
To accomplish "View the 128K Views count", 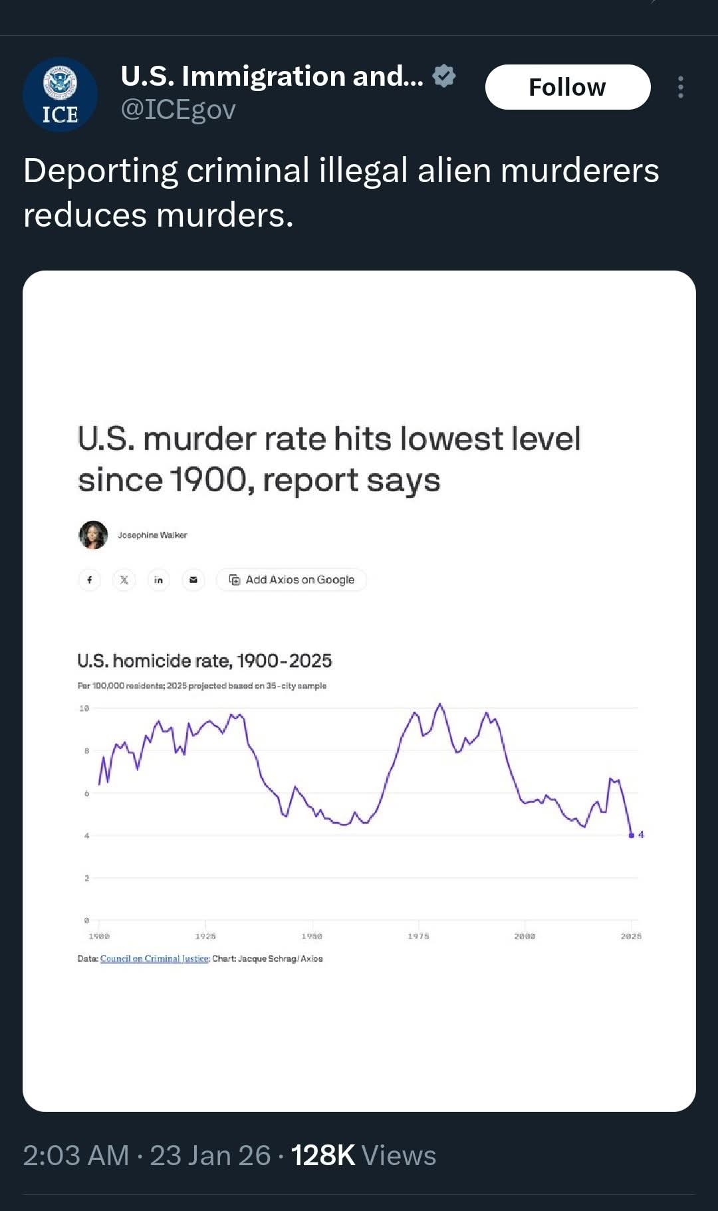I will tap(363, 1155).
